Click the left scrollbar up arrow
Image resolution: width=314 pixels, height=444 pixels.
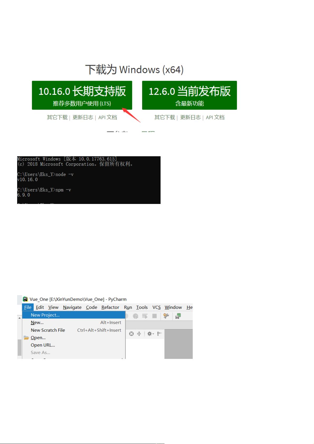click(20, 318)
